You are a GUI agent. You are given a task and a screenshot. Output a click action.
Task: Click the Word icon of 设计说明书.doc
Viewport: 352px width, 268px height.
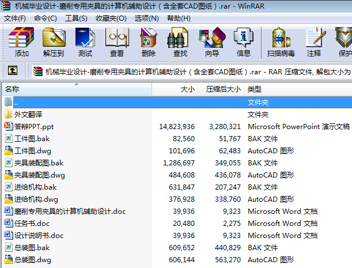click(9, 235)
